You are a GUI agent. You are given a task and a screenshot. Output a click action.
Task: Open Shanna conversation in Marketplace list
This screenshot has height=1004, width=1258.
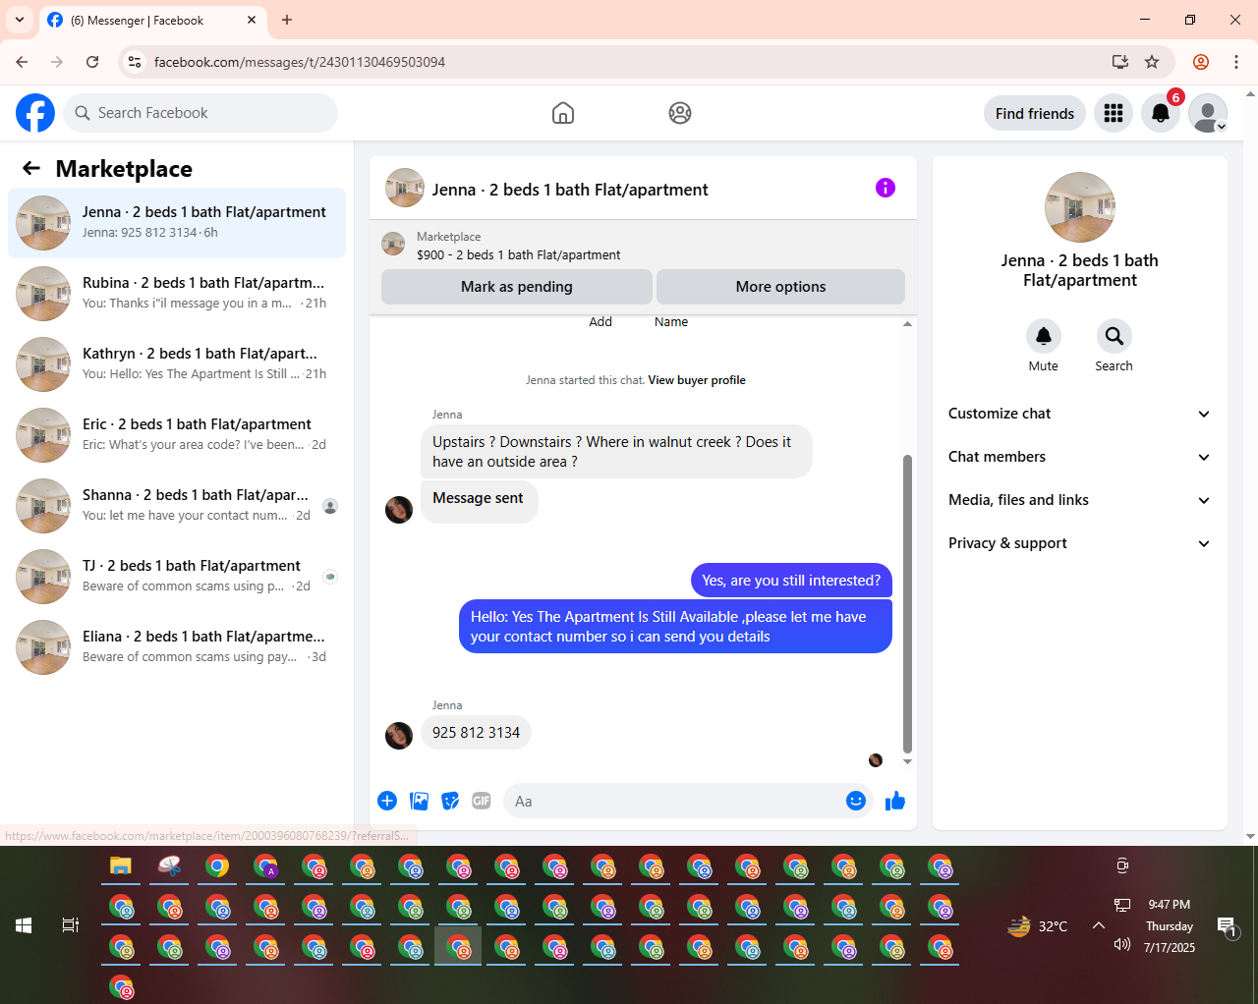(x=177, y=506)
